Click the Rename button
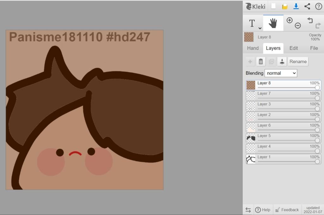Image resolution: width=324 pixels, height=215 pixels. pyautogui.click(x=298, y=62)
